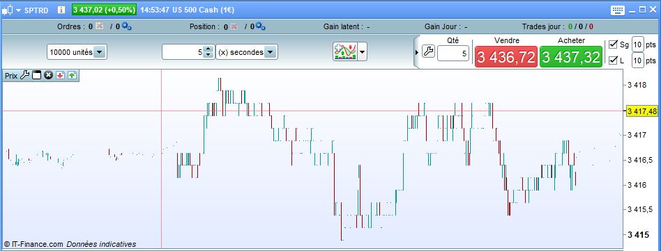The image size is (661, 251).
Task: Click the Trades jour counter text
Action: point(558,26)
